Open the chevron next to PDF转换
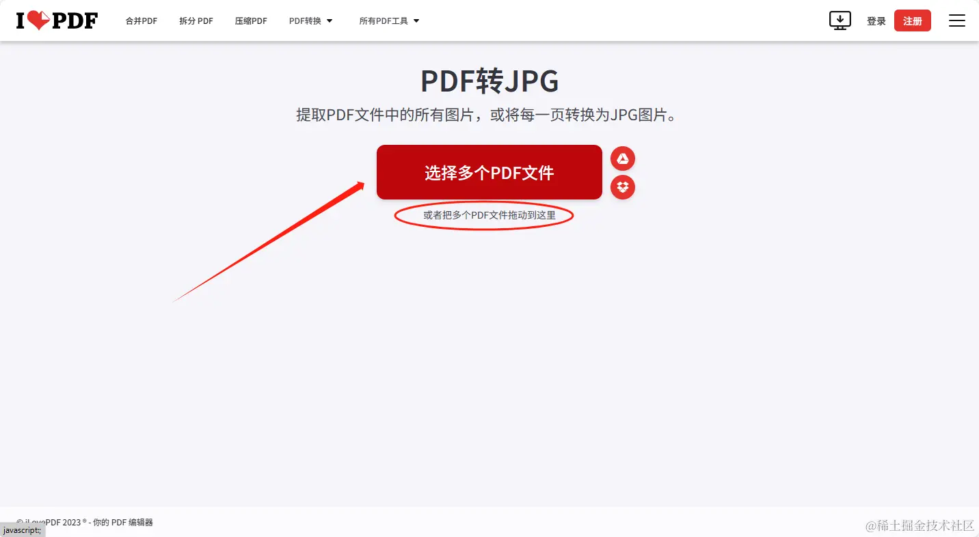The image size is (979, 537). pos(331,20)
